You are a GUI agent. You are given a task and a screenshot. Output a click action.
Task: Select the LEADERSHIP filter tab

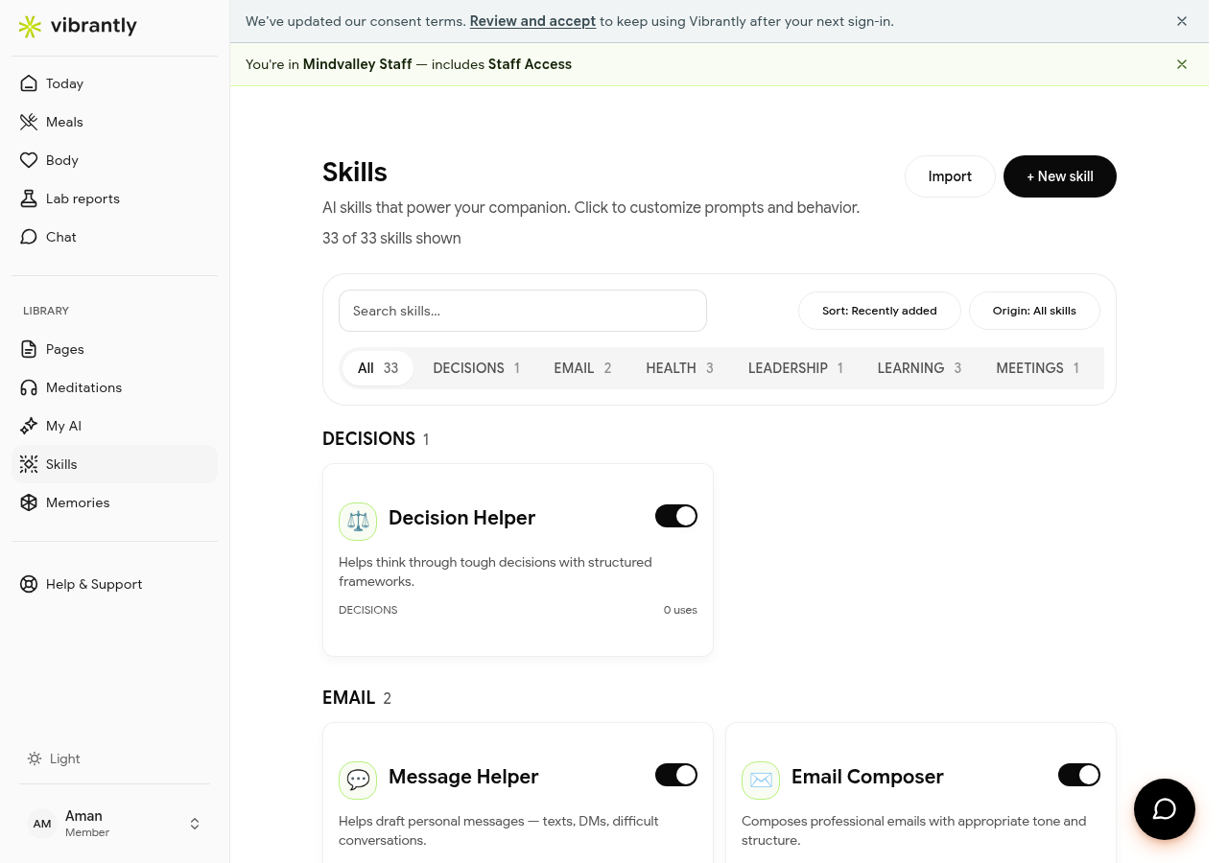[796, 368]
